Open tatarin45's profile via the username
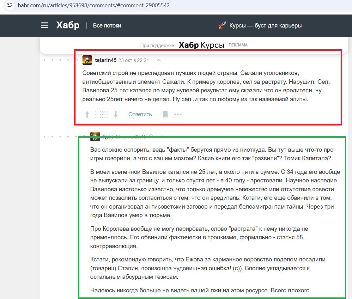 [x=105, y=59]
